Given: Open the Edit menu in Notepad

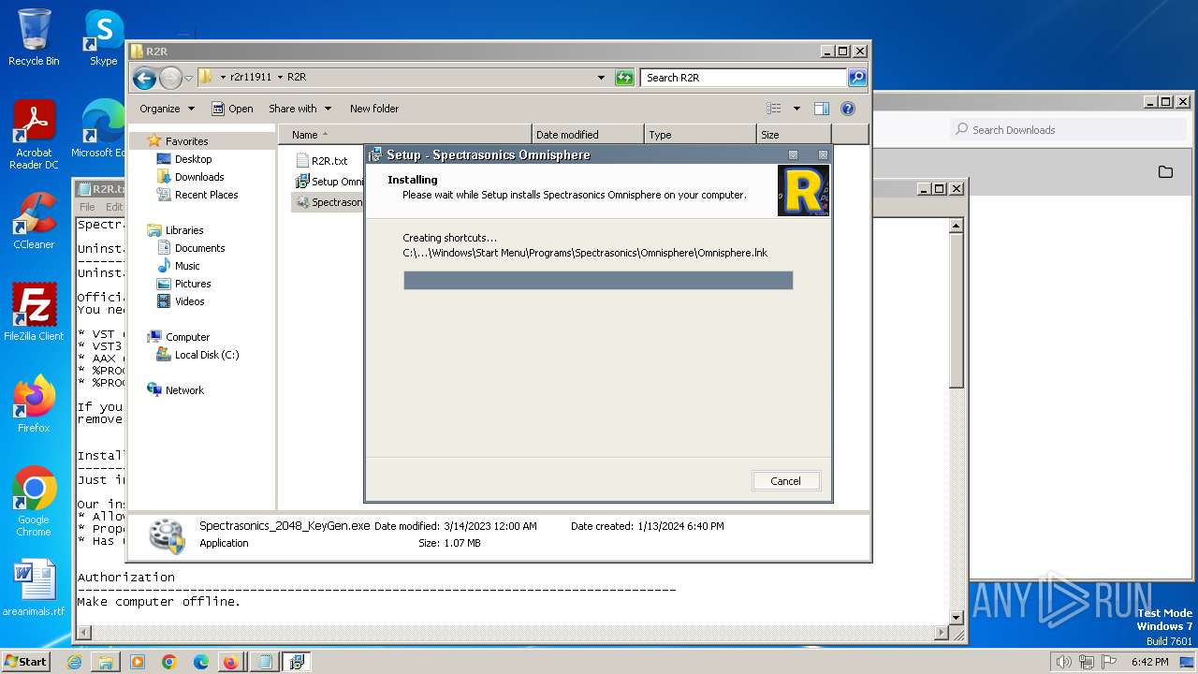Looking at the screenshot, I should click(113, 207).
